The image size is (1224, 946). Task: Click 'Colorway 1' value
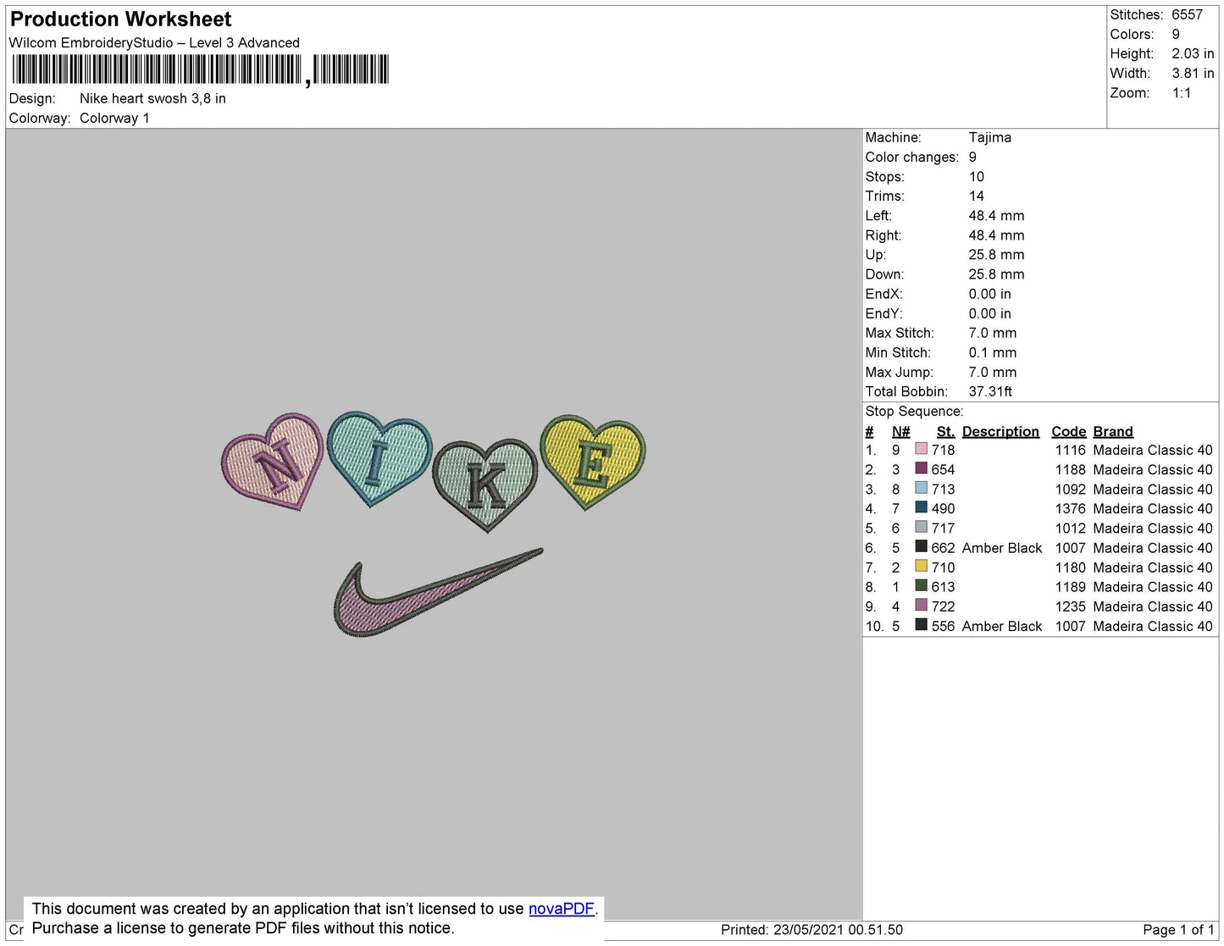(114, 118)
